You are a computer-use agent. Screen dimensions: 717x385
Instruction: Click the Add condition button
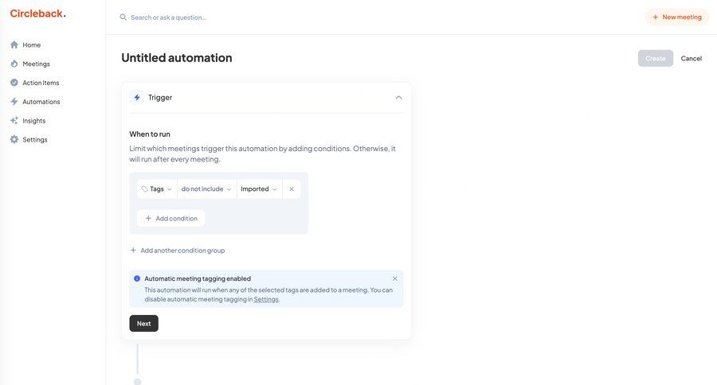click(x=170, y=219)
